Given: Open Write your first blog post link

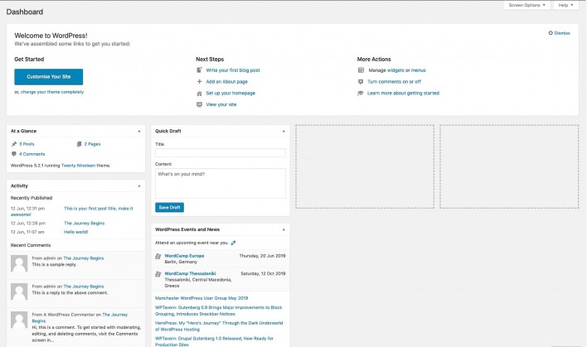Looking at the screenshot, I should click(x=233, y=70).
